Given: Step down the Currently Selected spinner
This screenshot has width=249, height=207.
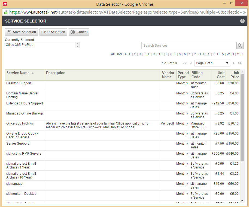Looking at the screenshot, I should click(77, 46).
